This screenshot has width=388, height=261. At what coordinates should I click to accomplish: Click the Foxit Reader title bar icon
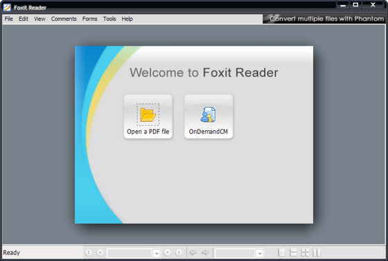point(7,8)
